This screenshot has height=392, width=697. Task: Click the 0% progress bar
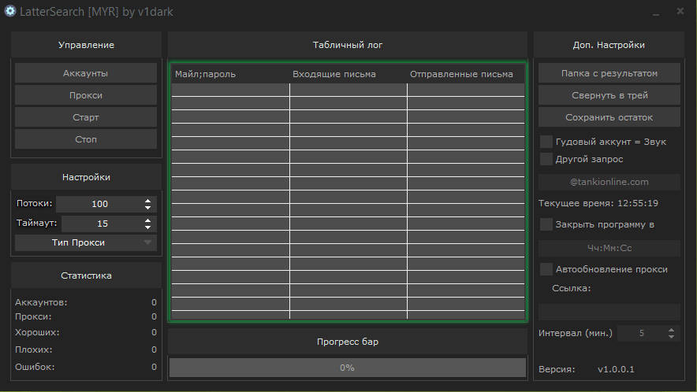(347, 368)
